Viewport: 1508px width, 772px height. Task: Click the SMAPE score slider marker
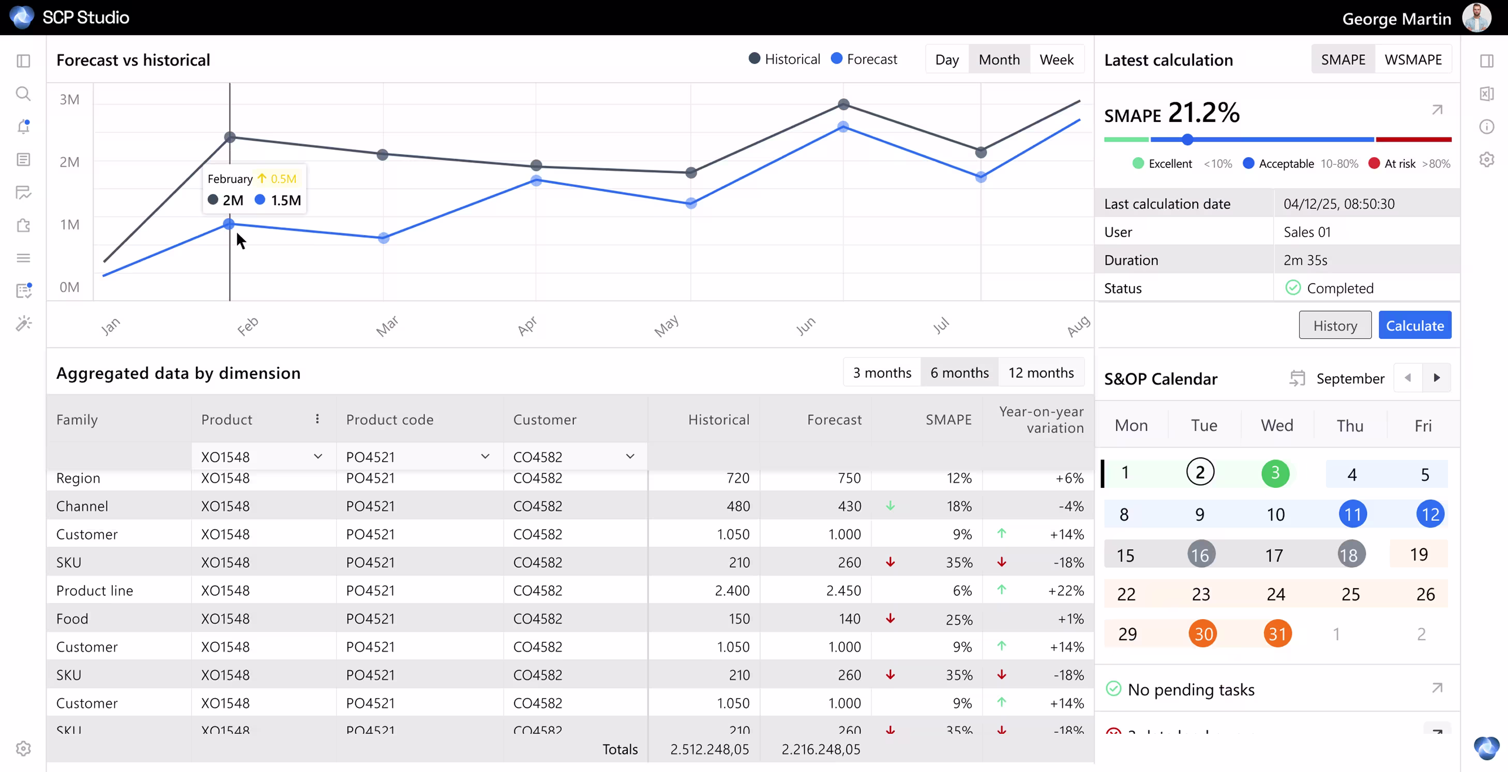tap(1187, 140)
